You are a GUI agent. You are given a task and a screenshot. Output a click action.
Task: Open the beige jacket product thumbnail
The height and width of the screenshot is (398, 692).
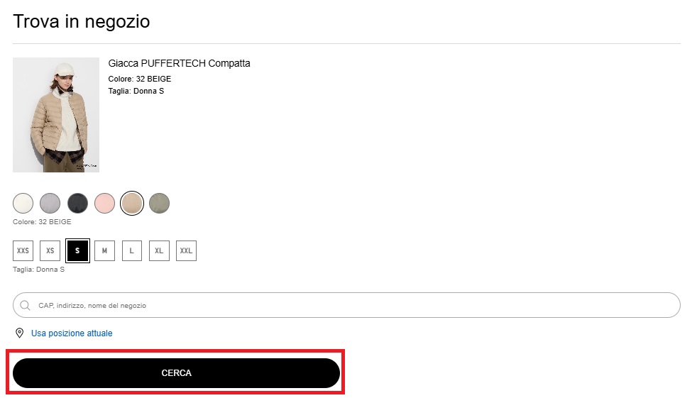tap(56, 115)
